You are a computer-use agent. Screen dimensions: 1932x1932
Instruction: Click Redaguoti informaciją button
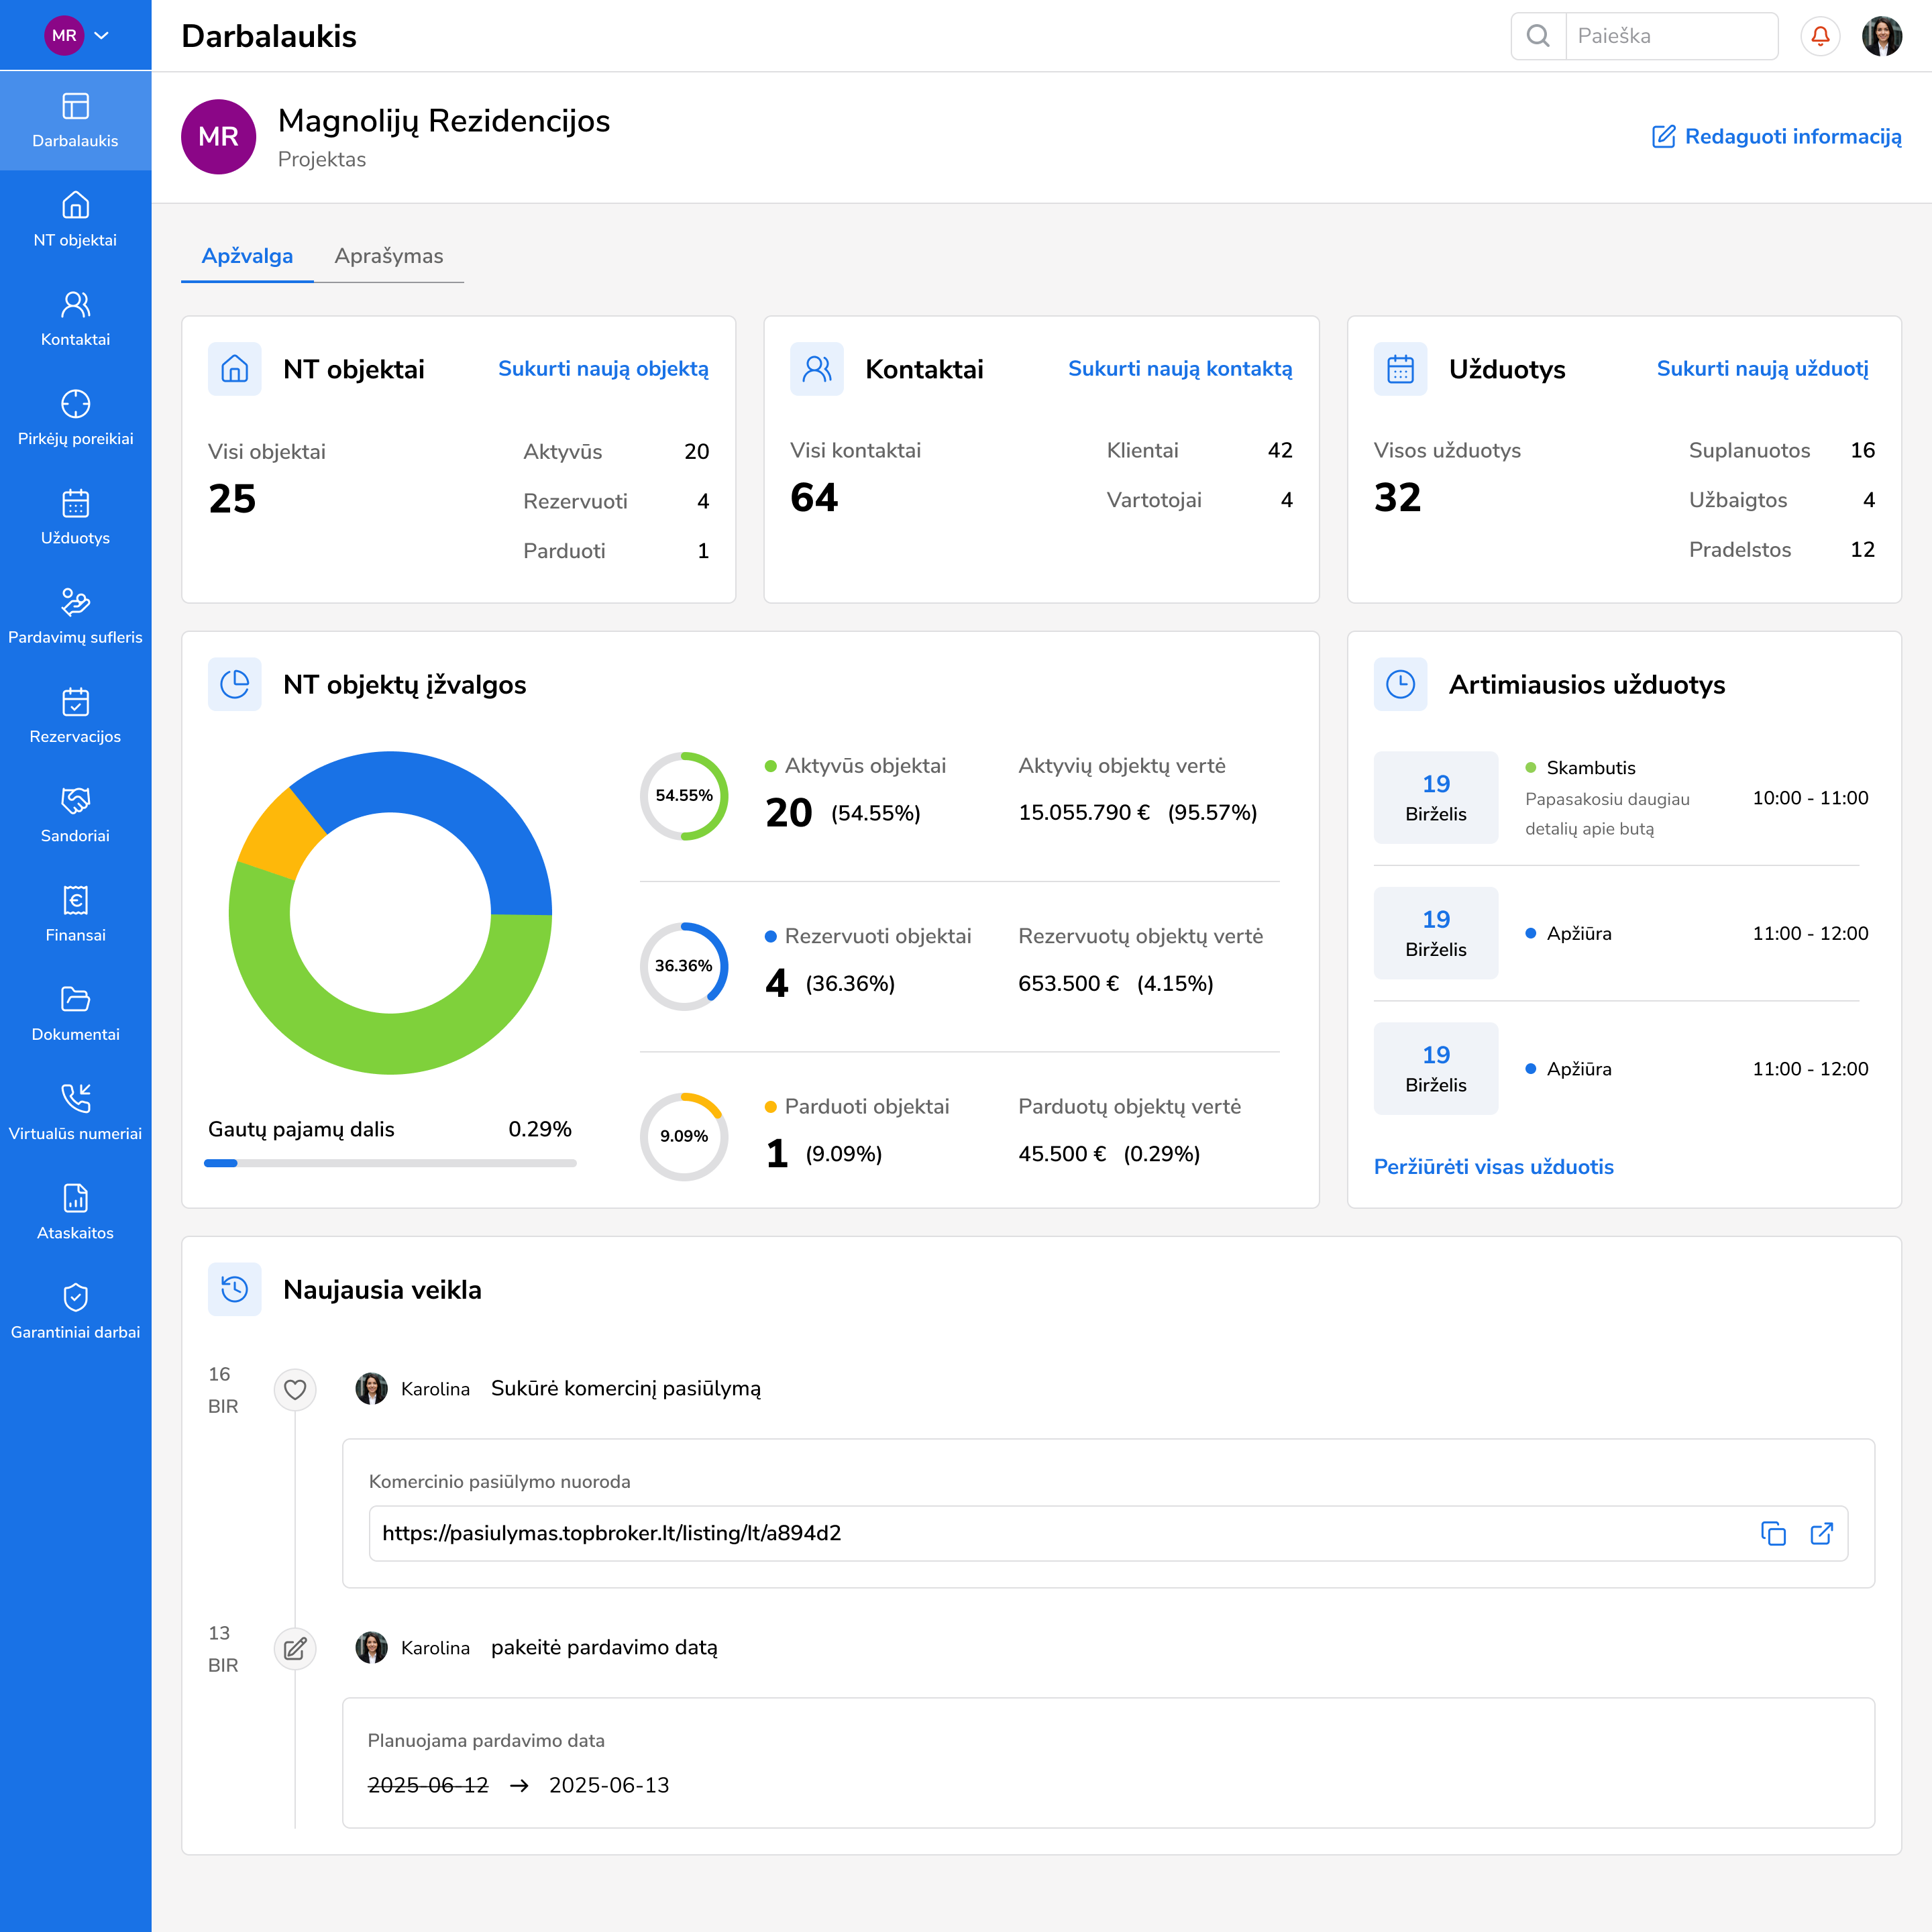[x=1776, y=137]
